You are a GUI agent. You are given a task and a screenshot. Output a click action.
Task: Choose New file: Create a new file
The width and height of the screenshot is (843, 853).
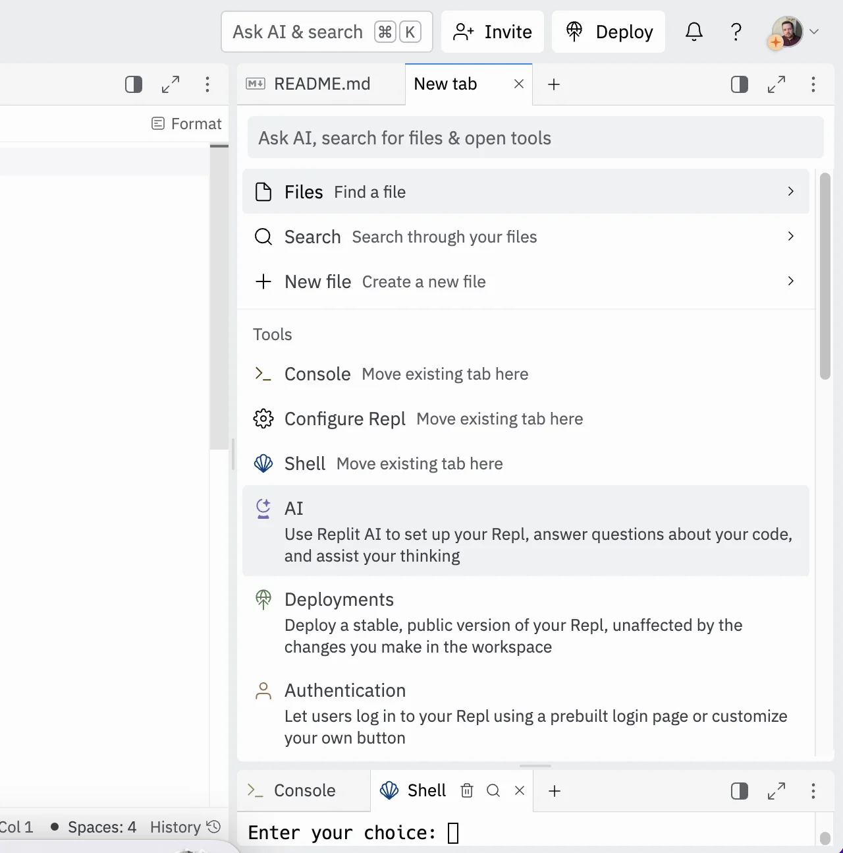pos(526,281)
